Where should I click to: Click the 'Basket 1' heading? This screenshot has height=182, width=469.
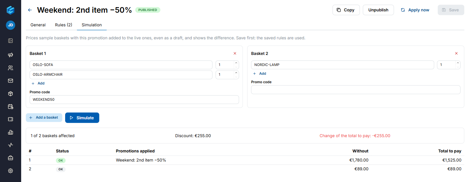[x=38, y=53]
